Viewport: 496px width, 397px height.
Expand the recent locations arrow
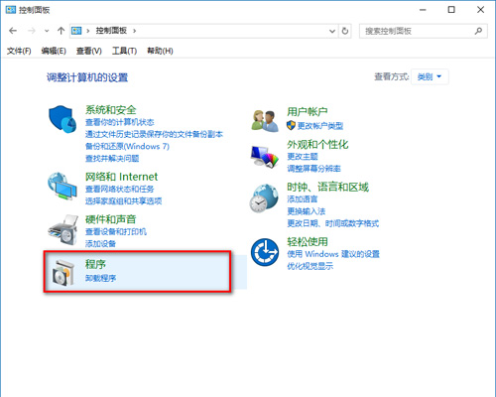click(x=47, y=31)
